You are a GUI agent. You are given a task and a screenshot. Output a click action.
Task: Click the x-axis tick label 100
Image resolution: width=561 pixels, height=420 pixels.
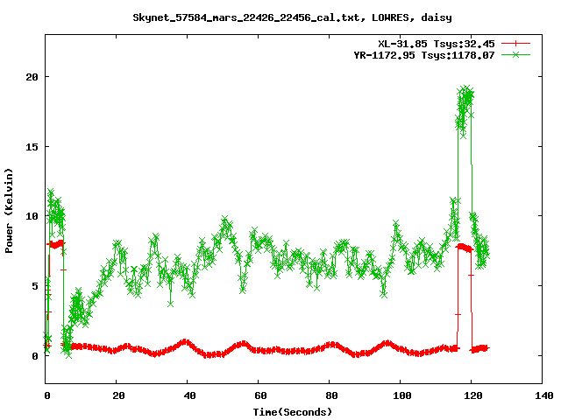401,395
